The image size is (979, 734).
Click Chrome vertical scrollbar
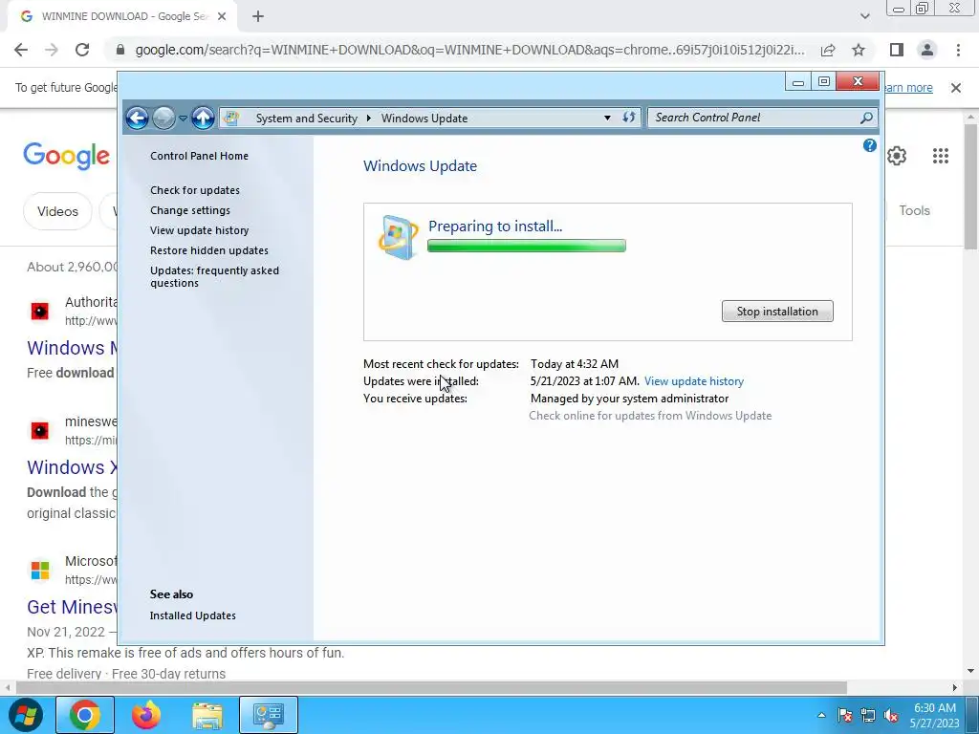coord(971,187)
